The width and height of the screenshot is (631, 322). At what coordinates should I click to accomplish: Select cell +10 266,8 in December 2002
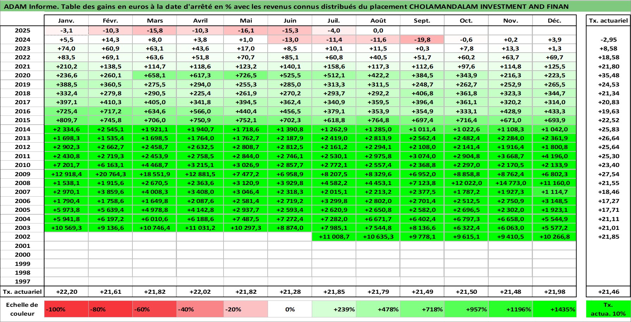coord(554,237)
